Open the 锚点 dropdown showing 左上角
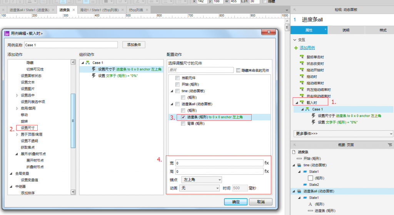The height and width of the screenshot is (215, 394). click(202, 180)
